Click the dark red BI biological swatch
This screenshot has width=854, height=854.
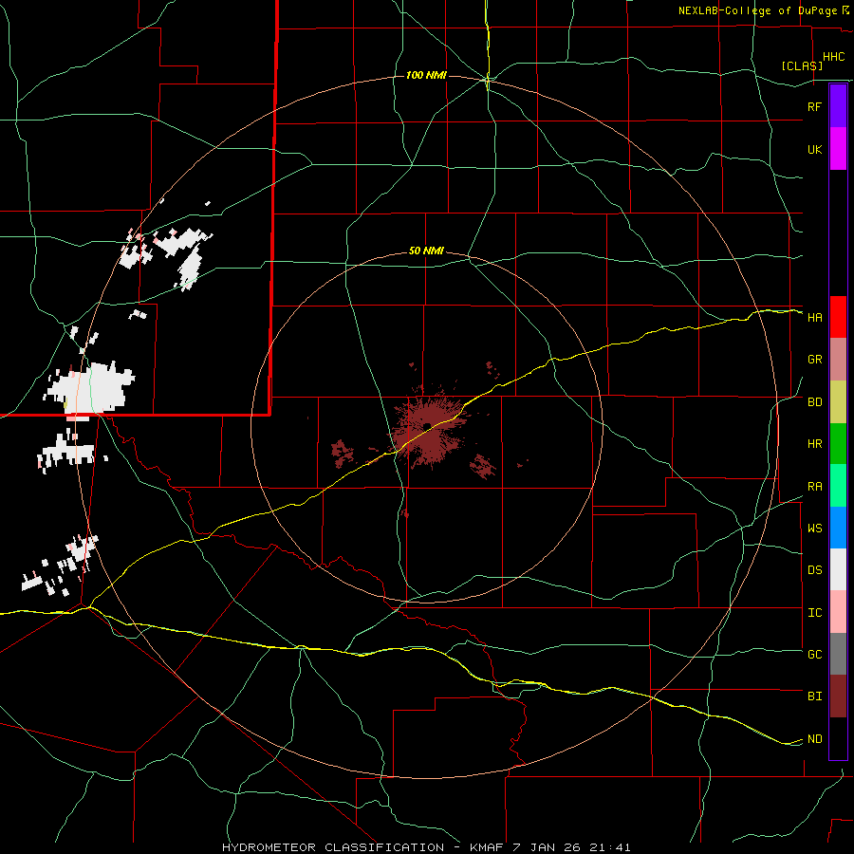[838, 696]
